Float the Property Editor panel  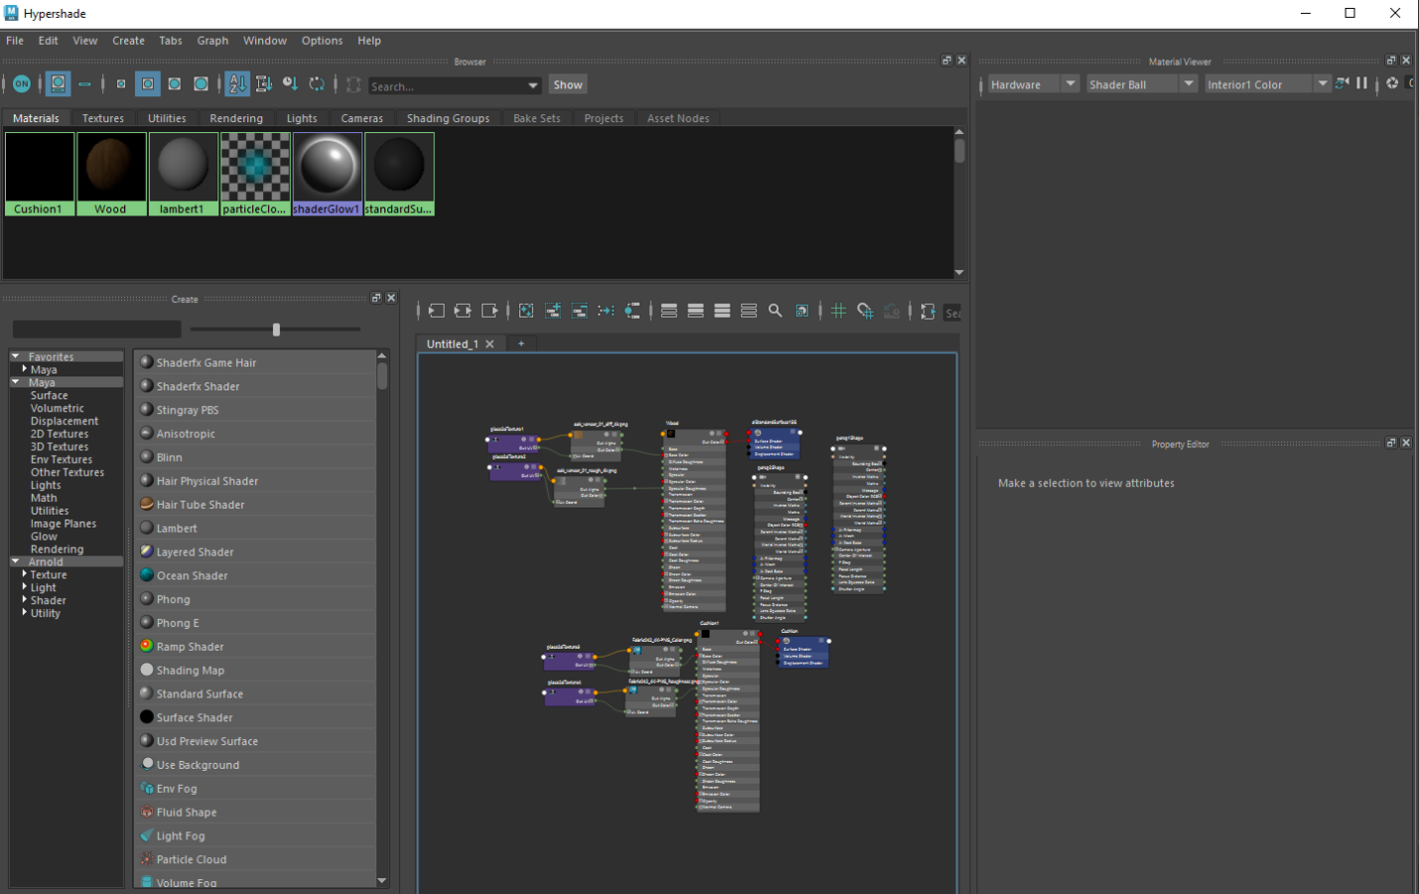point(1391,443)
